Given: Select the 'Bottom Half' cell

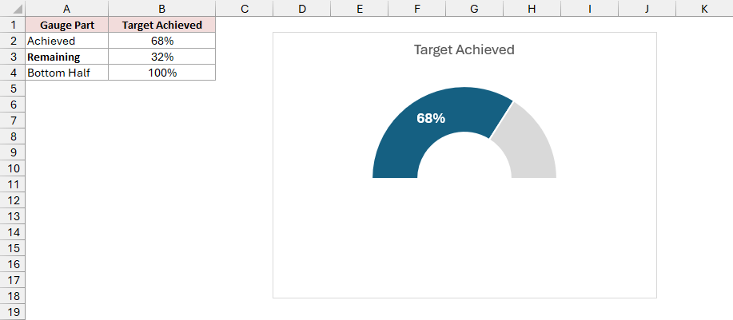Looking at the screenshot, I should (x=67, y=73).
